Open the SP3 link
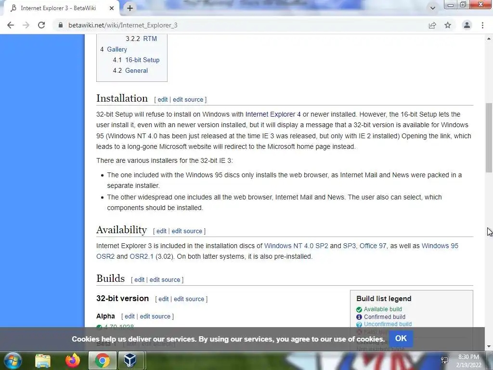The height and width of the screenshot is (370, 493). coord(349,246)
